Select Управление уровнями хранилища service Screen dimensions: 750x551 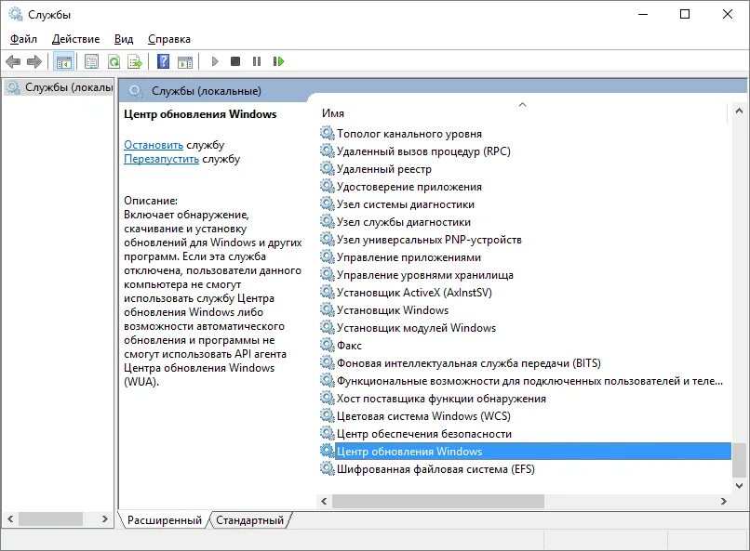click(x=424, y=275)
